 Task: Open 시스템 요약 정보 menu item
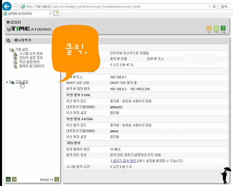[x=31, y=54]
